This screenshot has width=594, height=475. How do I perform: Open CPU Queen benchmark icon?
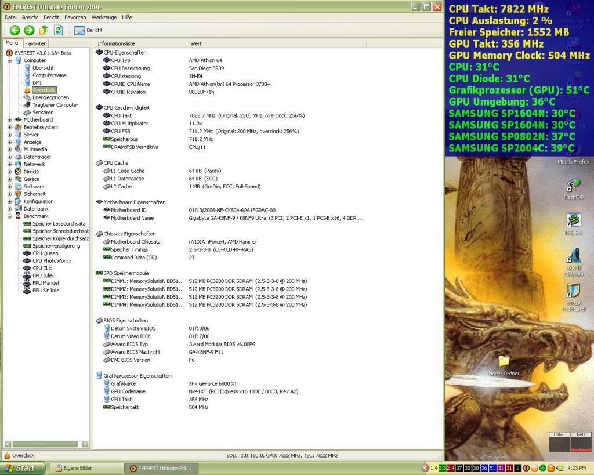[27, 253]
